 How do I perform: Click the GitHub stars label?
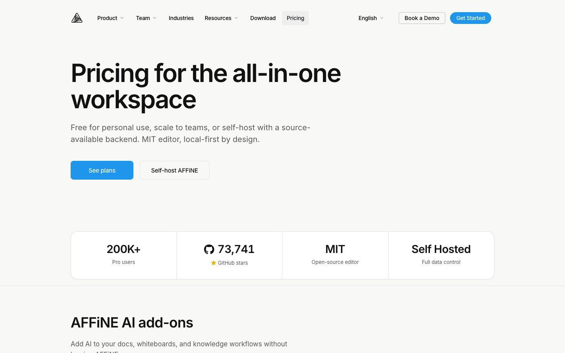233,263
